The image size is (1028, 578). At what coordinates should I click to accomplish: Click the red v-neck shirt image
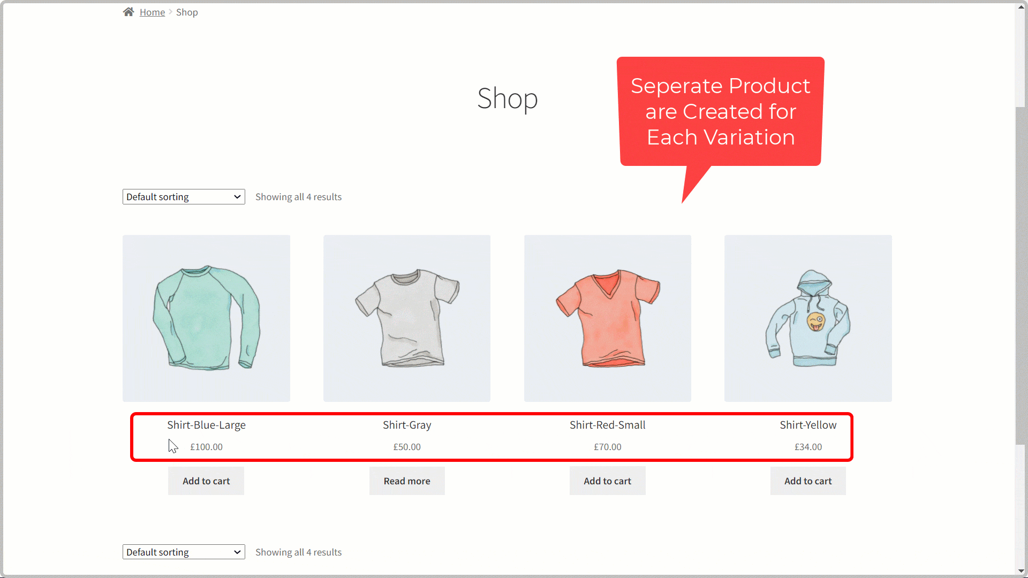pos(607,318)
